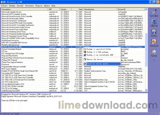Image resolution: width=160 pixels, height=115 pixels.
Task: Select Microsoft Streaming Clock Proxy row
Action: pos(73,32)
